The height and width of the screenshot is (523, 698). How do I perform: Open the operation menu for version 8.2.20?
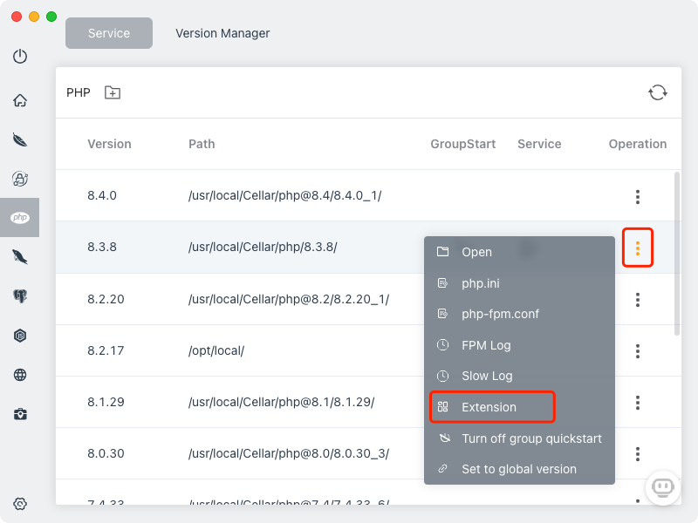pyautogui.click(x=638, y=299)
